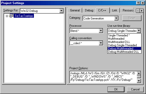This screenshot has height=94, width=146.
Task: Switch to the General tab
Action: click(75, 10)
